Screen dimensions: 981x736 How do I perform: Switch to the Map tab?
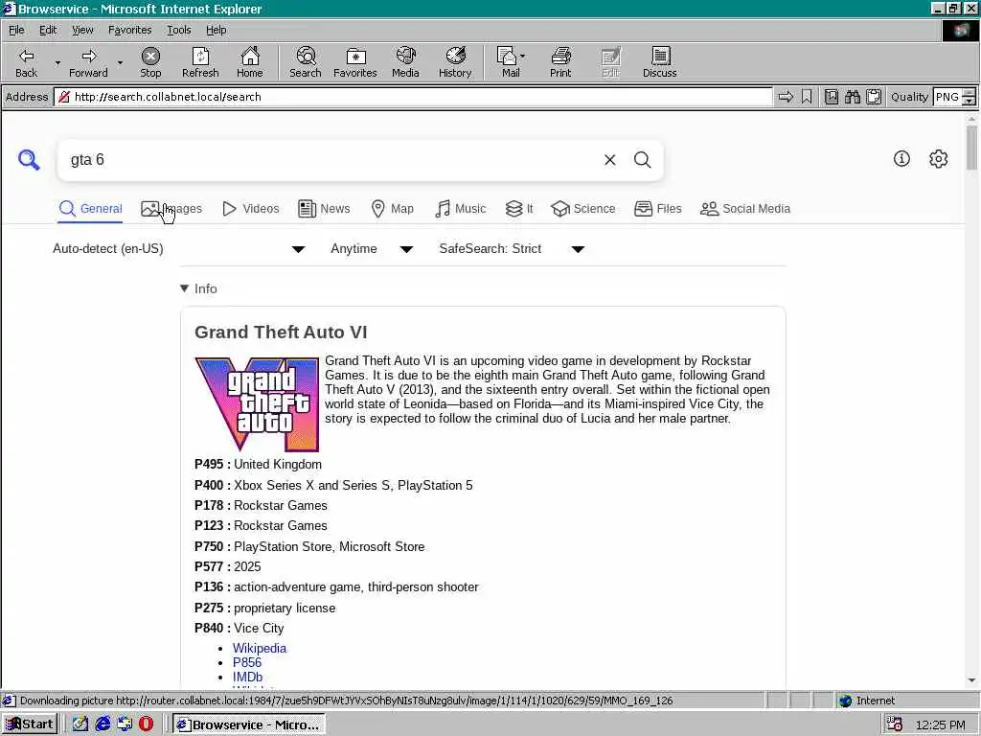click(x=392, y=209)
